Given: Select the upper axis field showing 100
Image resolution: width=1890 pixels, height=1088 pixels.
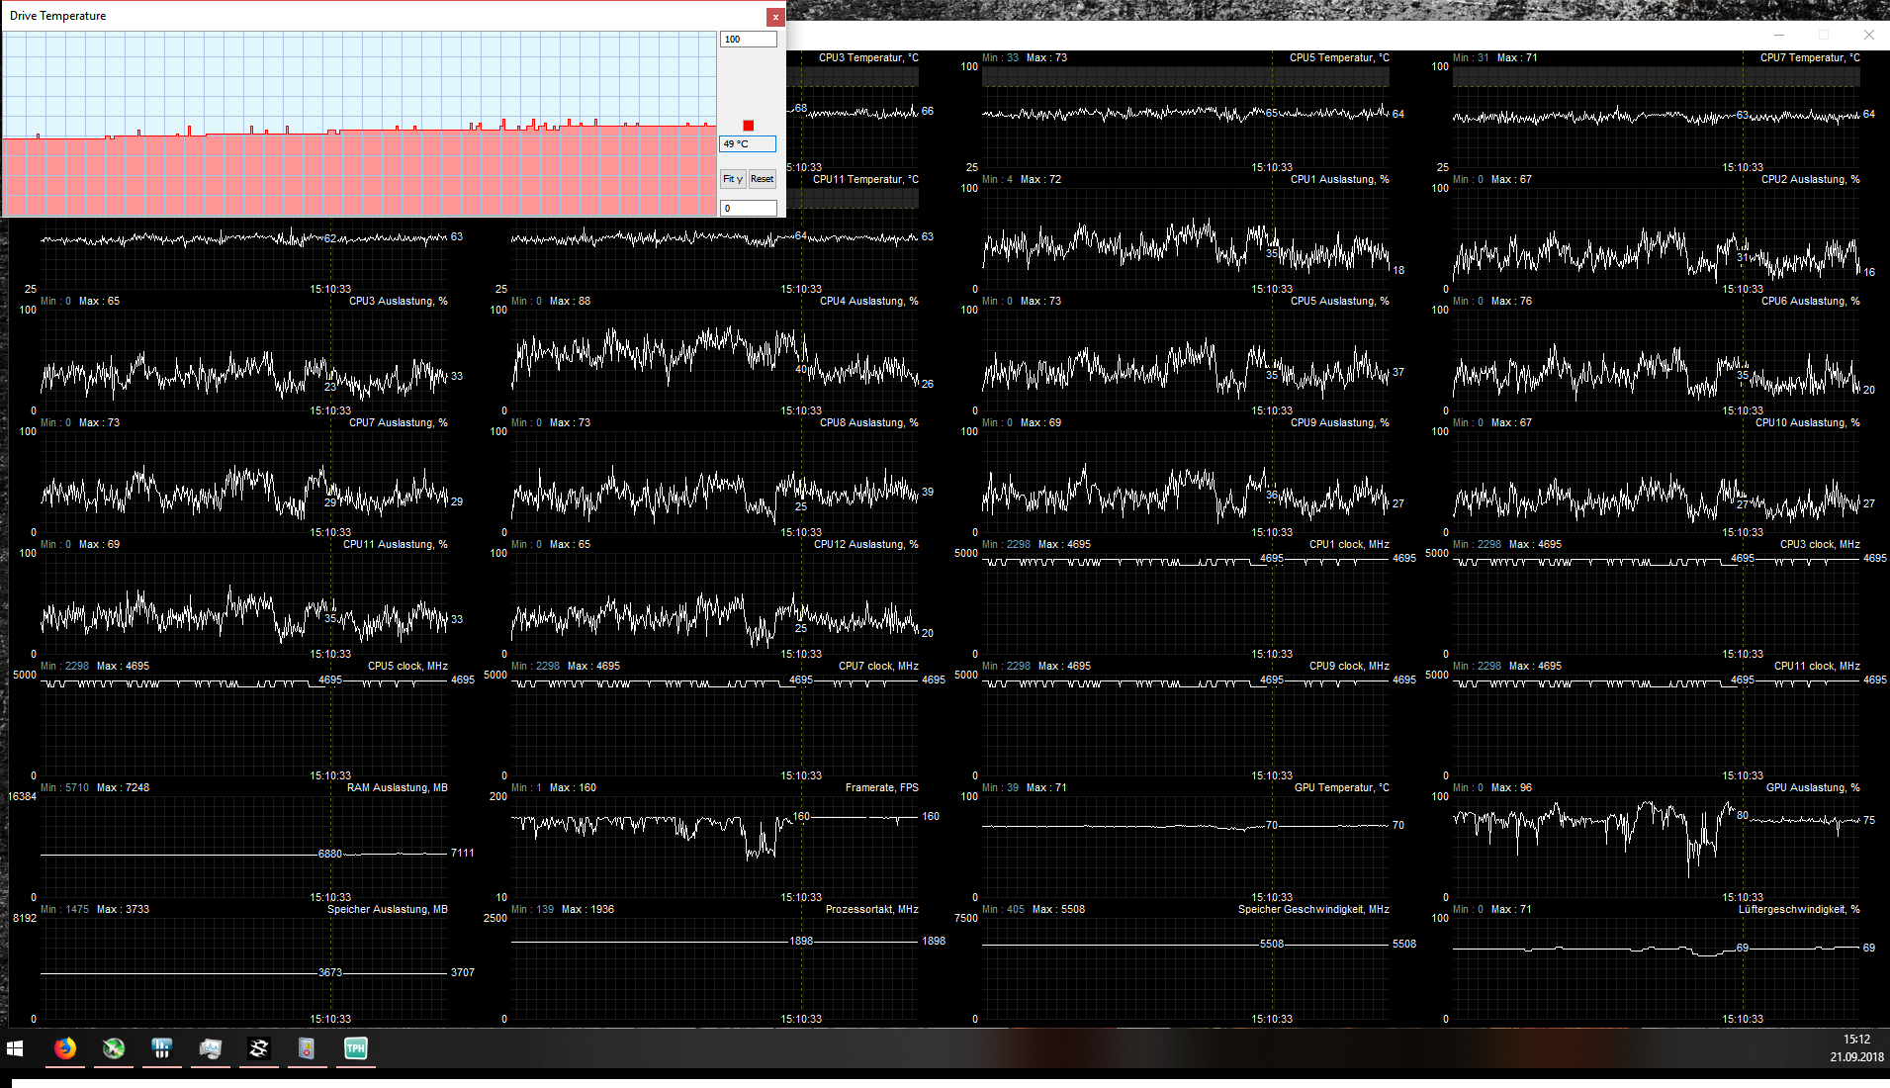Looking at the screenshot, I should click(x=748, y=39).
